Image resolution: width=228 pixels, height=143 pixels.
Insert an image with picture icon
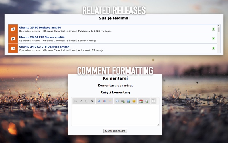pyautogui.click(x=129, y=101)
